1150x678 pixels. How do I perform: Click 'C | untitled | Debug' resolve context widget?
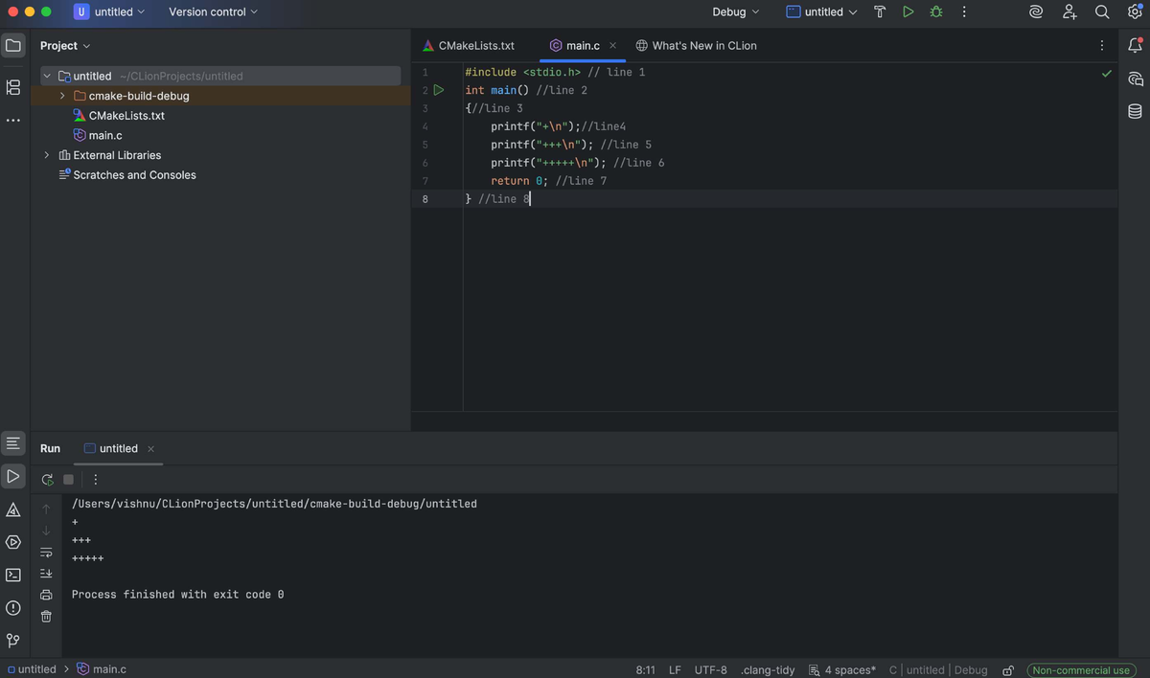pyautogui.click(x=938, y=670)
